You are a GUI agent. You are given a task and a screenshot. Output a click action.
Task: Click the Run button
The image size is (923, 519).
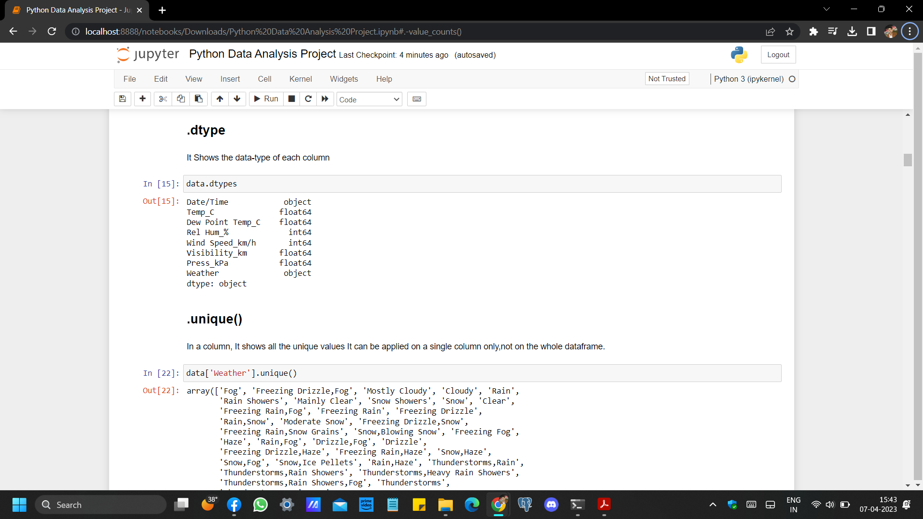pyautogui.click(x=266, y=99)
